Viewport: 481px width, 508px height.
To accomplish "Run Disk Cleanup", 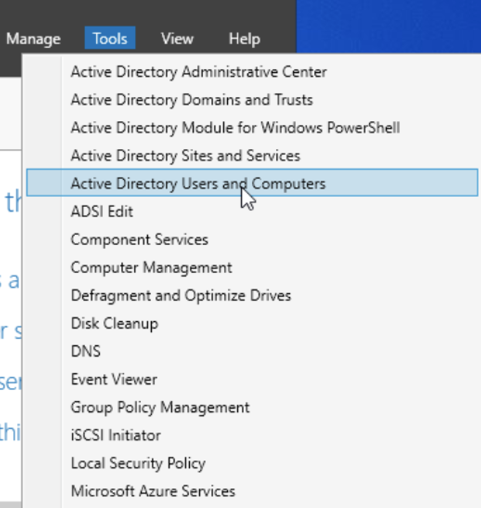I will coord(252,323).
